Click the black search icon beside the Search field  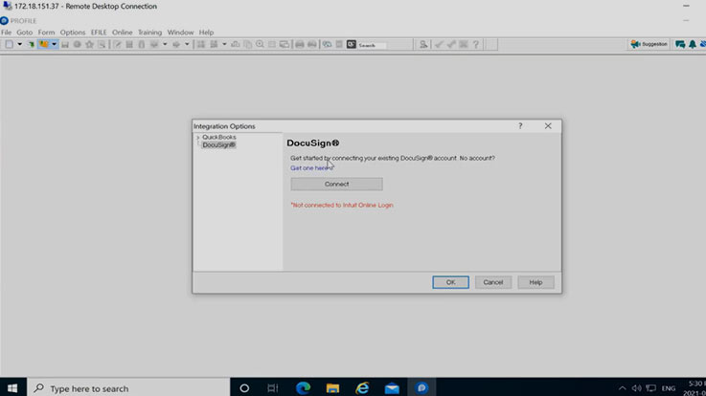pos(352,44)
